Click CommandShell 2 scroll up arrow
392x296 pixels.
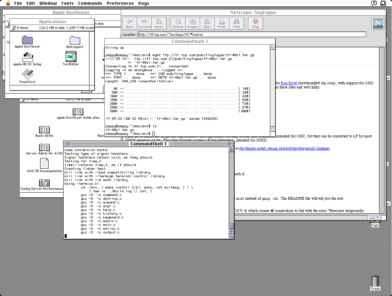(273, 47)
